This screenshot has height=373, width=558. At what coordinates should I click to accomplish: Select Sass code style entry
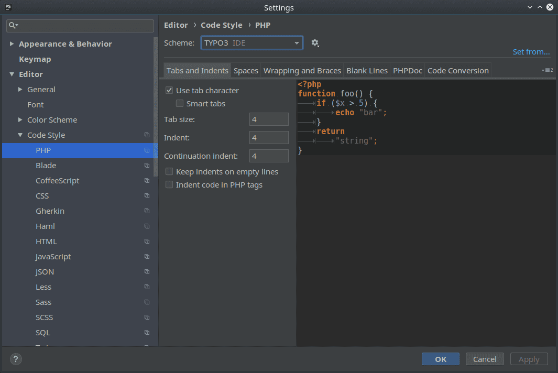tap(43, 302)
